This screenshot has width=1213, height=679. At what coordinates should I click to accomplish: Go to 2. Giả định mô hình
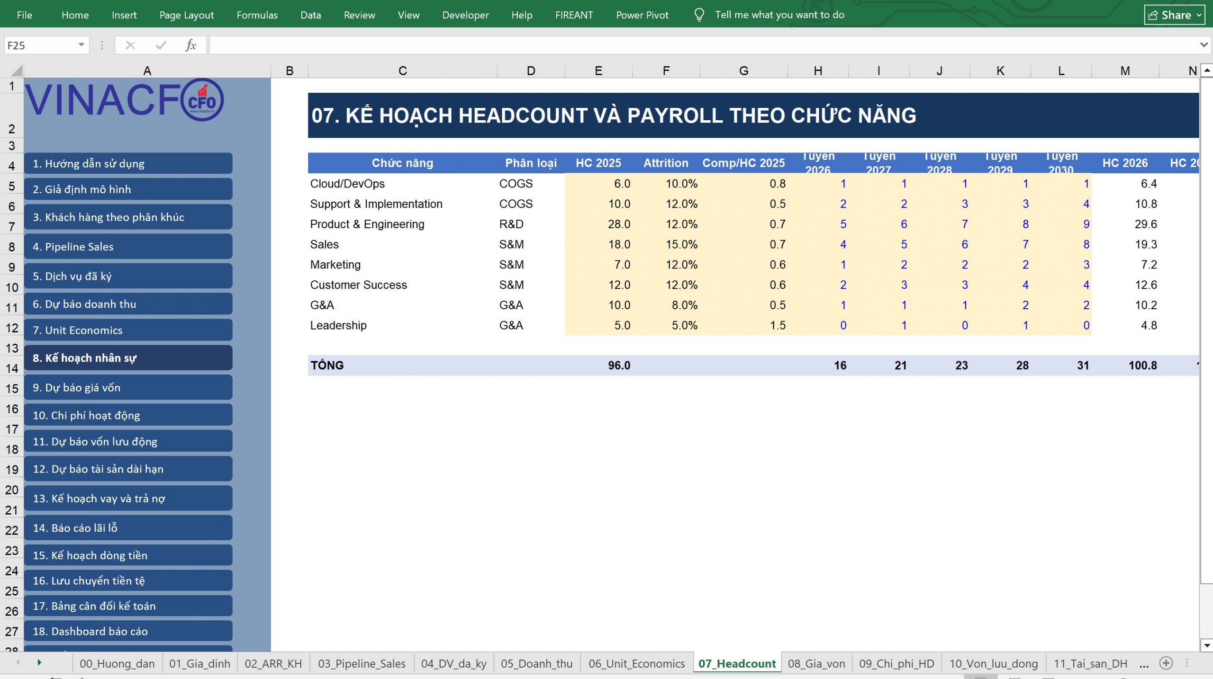pyautogui.click(x=128, y=189)
